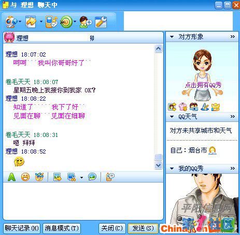Click the send file icon
The width and height of the screenshot is (240, 235).
point(31,22)
